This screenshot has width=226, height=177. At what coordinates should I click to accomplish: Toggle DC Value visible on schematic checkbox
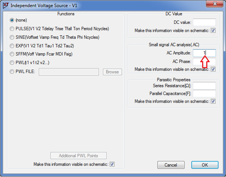point(213,31)
